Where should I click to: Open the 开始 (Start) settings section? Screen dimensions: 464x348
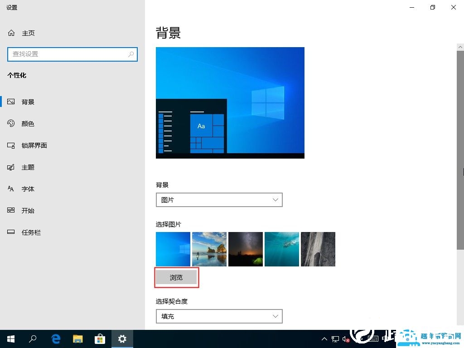click(x=28, y=210)
